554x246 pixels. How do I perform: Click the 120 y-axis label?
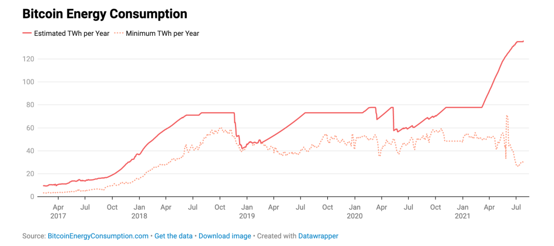point(28,59)
